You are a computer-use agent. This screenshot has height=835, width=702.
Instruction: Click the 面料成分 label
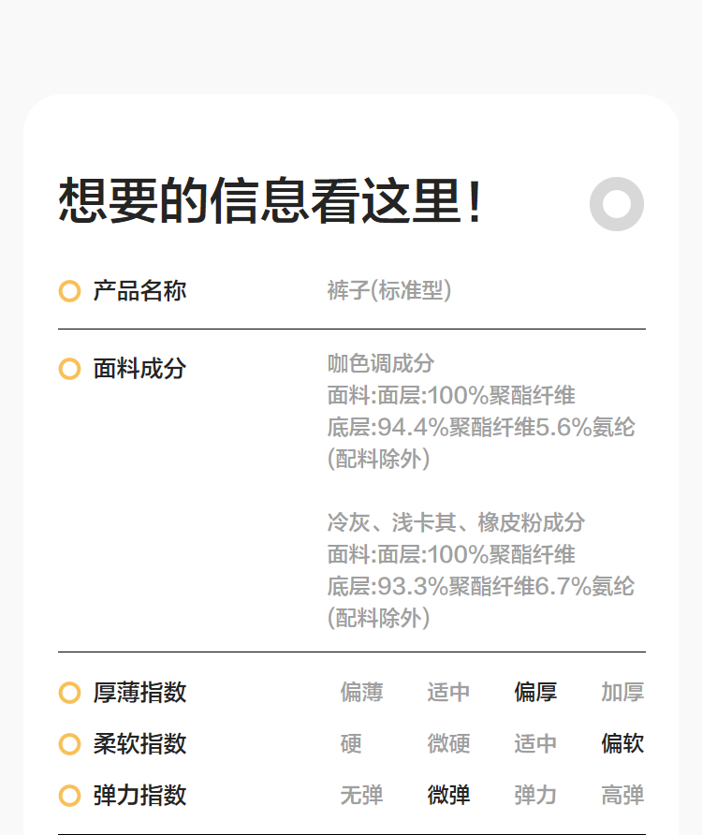coord(139,369)
